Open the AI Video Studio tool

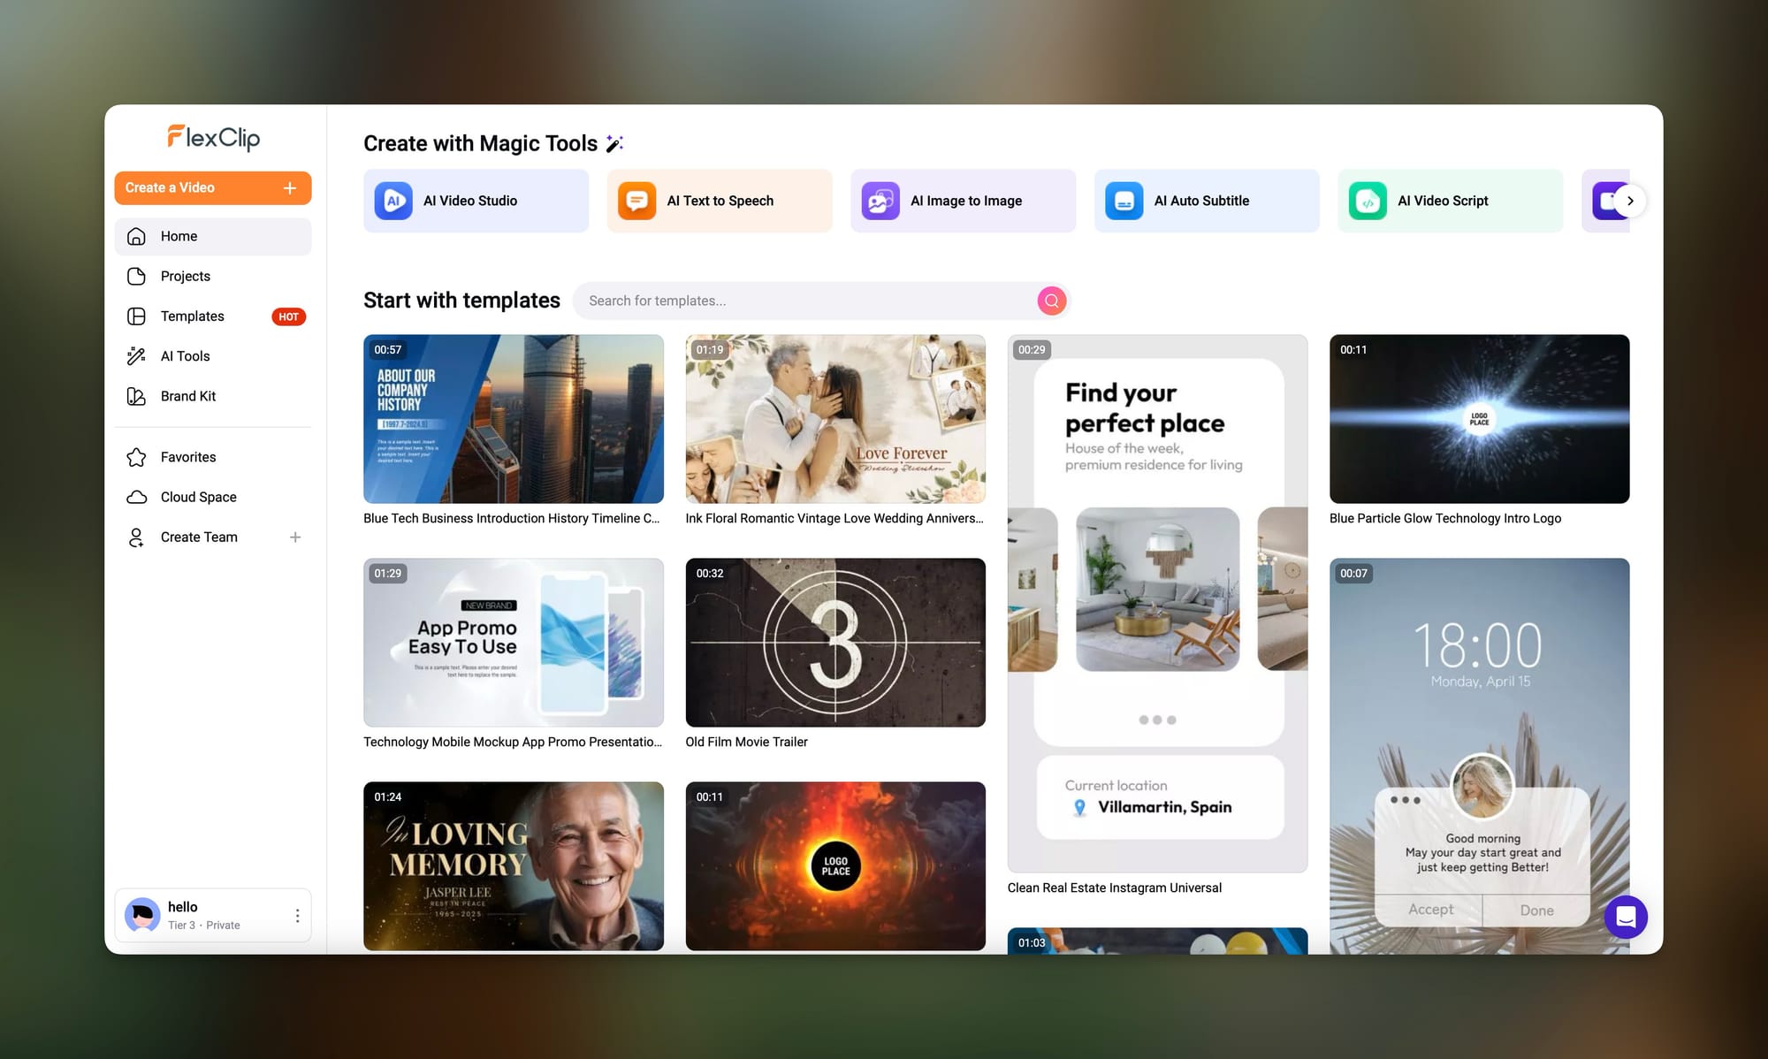point(476,201)
